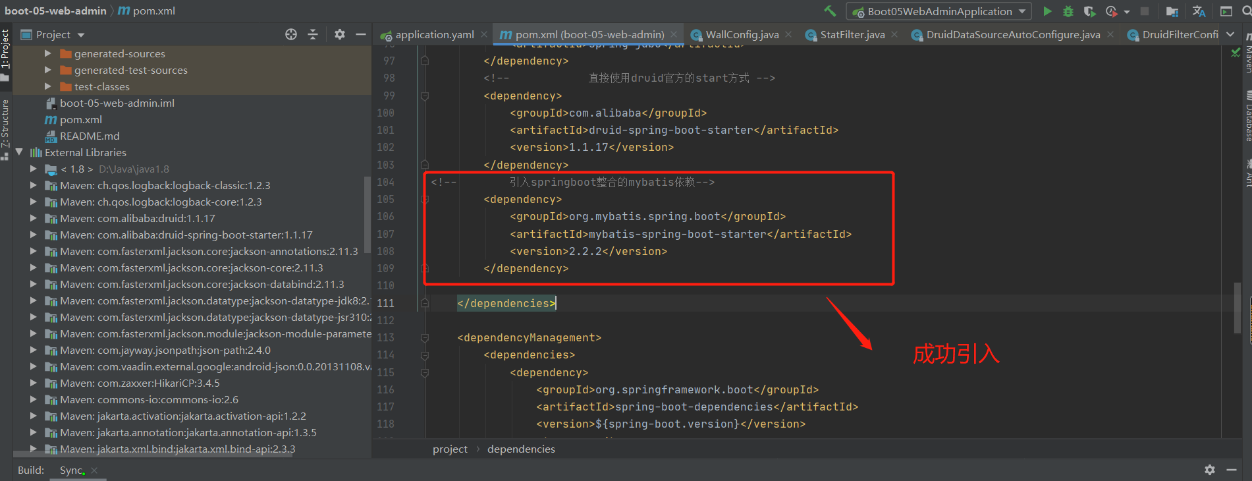
Task: Expand Maven: com.zaxxer:HikariCP:3.4.5 node
Action: click(x=33, y=383)
